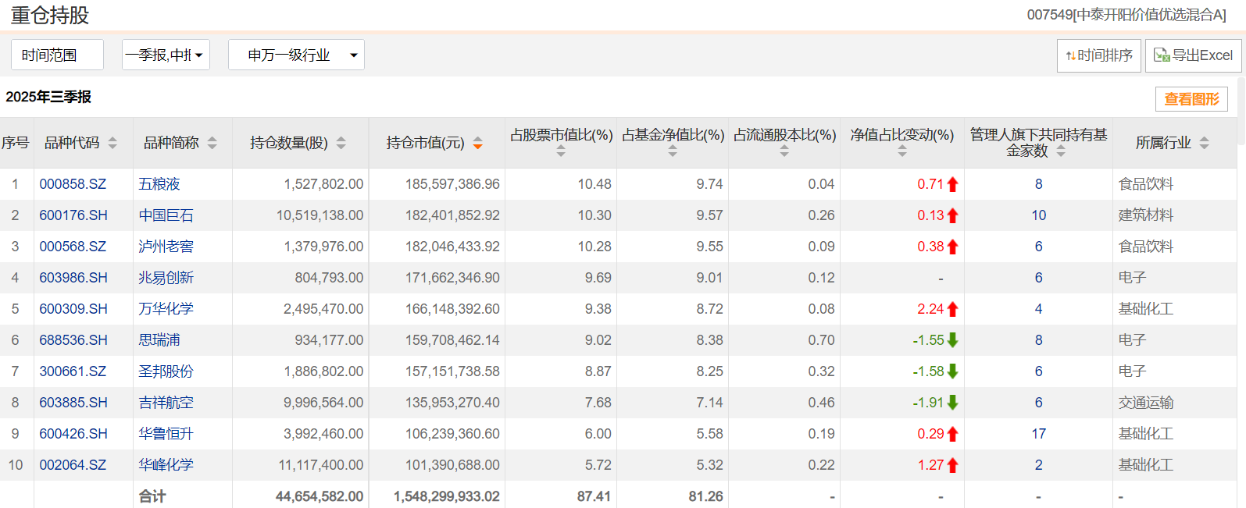The width and height of the screenshot is (1246, 508).
Task: Open stock code 000568.SZ link
Action: 73,247
